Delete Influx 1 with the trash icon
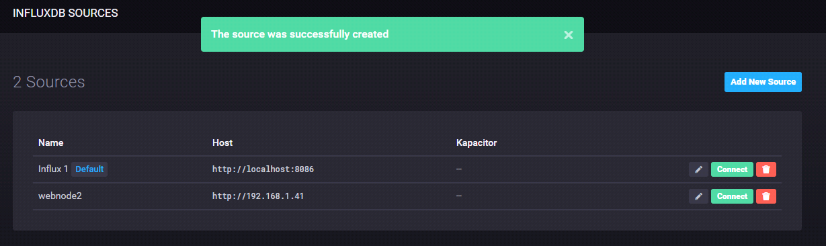The width and height of the screenshot is (826, 246). pos(766,169)
